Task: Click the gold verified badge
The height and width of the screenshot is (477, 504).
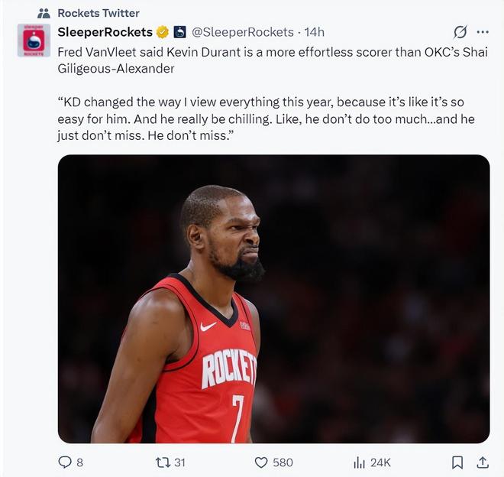Action: click(162, 32)
